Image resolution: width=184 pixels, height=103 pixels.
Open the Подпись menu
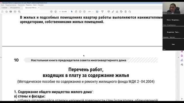click(29, 5)
